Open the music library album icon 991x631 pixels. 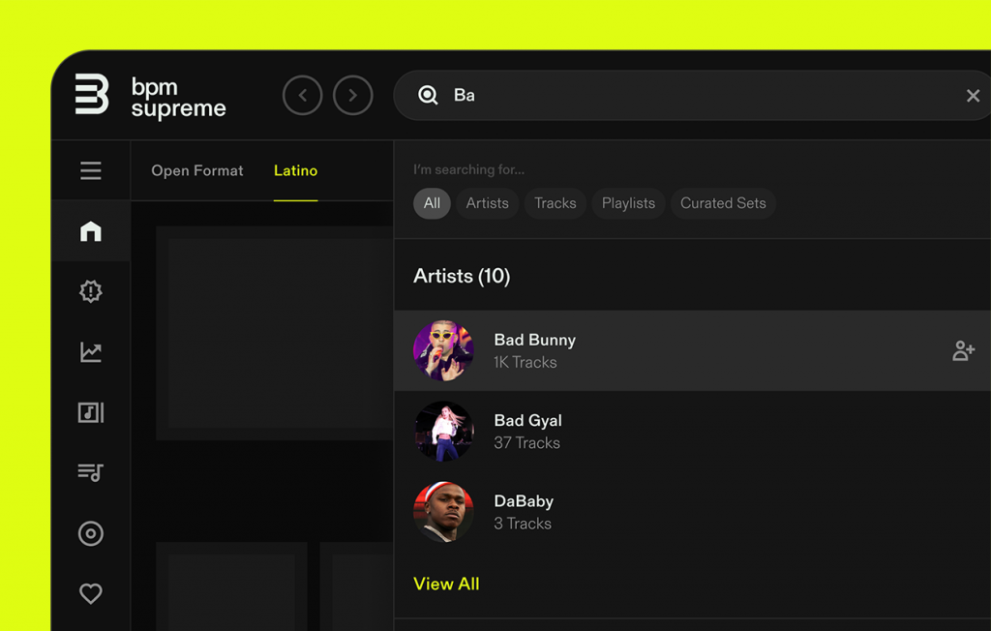point(91,412)
